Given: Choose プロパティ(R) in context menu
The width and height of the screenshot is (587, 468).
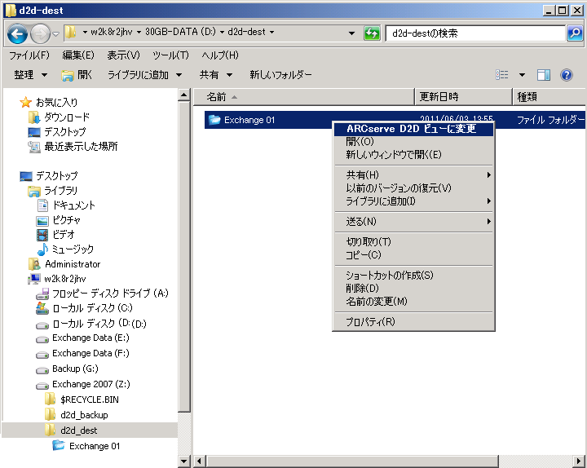Looking at the screenshot, I should (x=413, y=321).
